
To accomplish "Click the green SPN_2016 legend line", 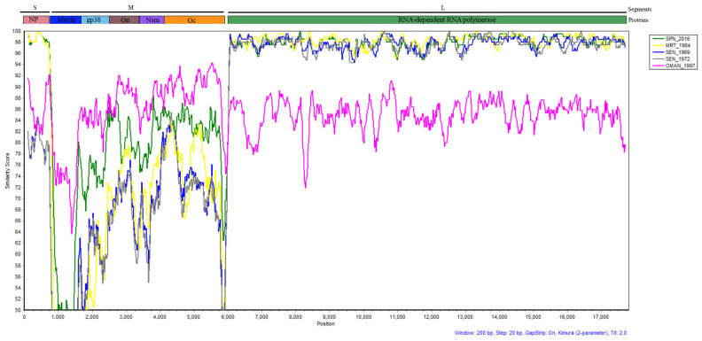I will click(657, 39).
